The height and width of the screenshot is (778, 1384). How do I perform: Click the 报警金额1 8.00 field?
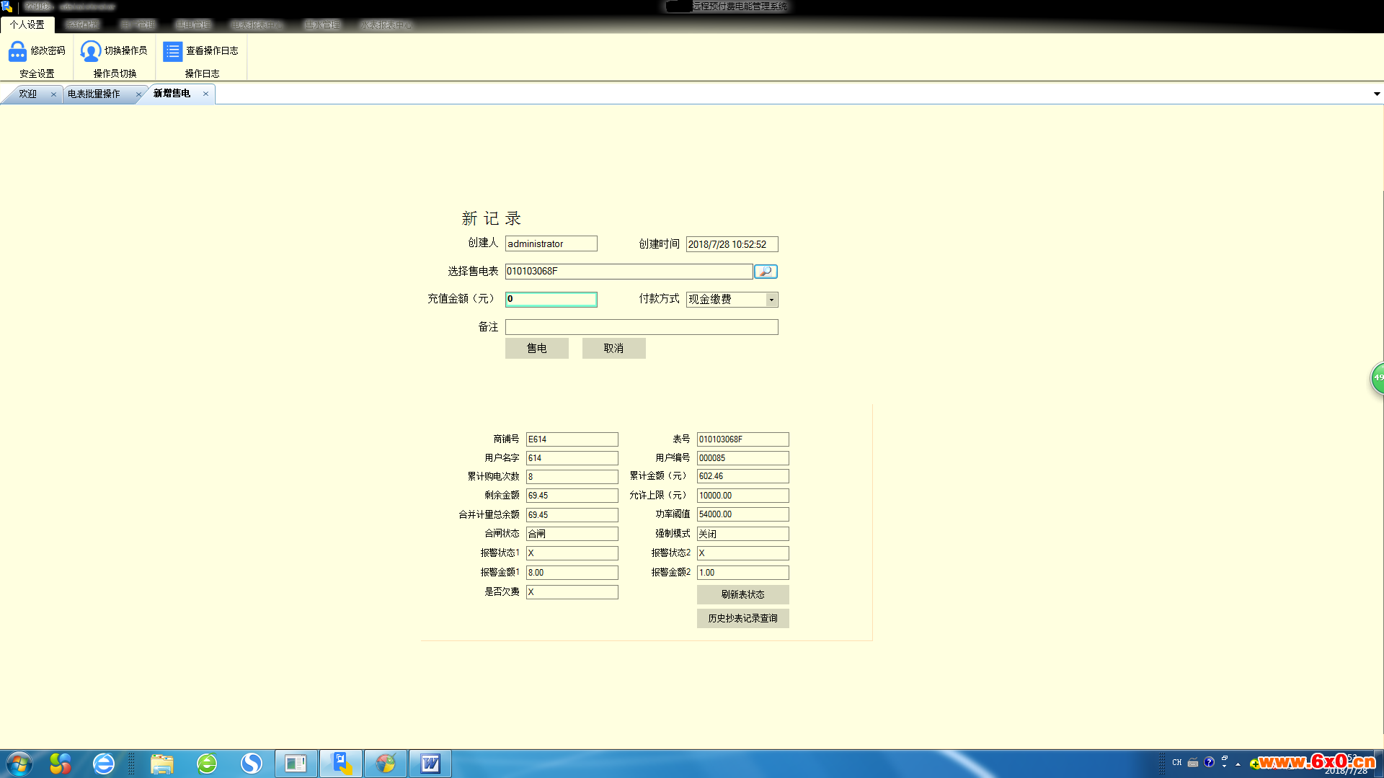(x=572, y=573)
